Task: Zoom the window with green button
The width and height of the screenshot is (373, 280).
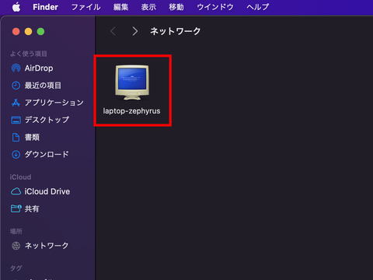Action: point(40,32)
